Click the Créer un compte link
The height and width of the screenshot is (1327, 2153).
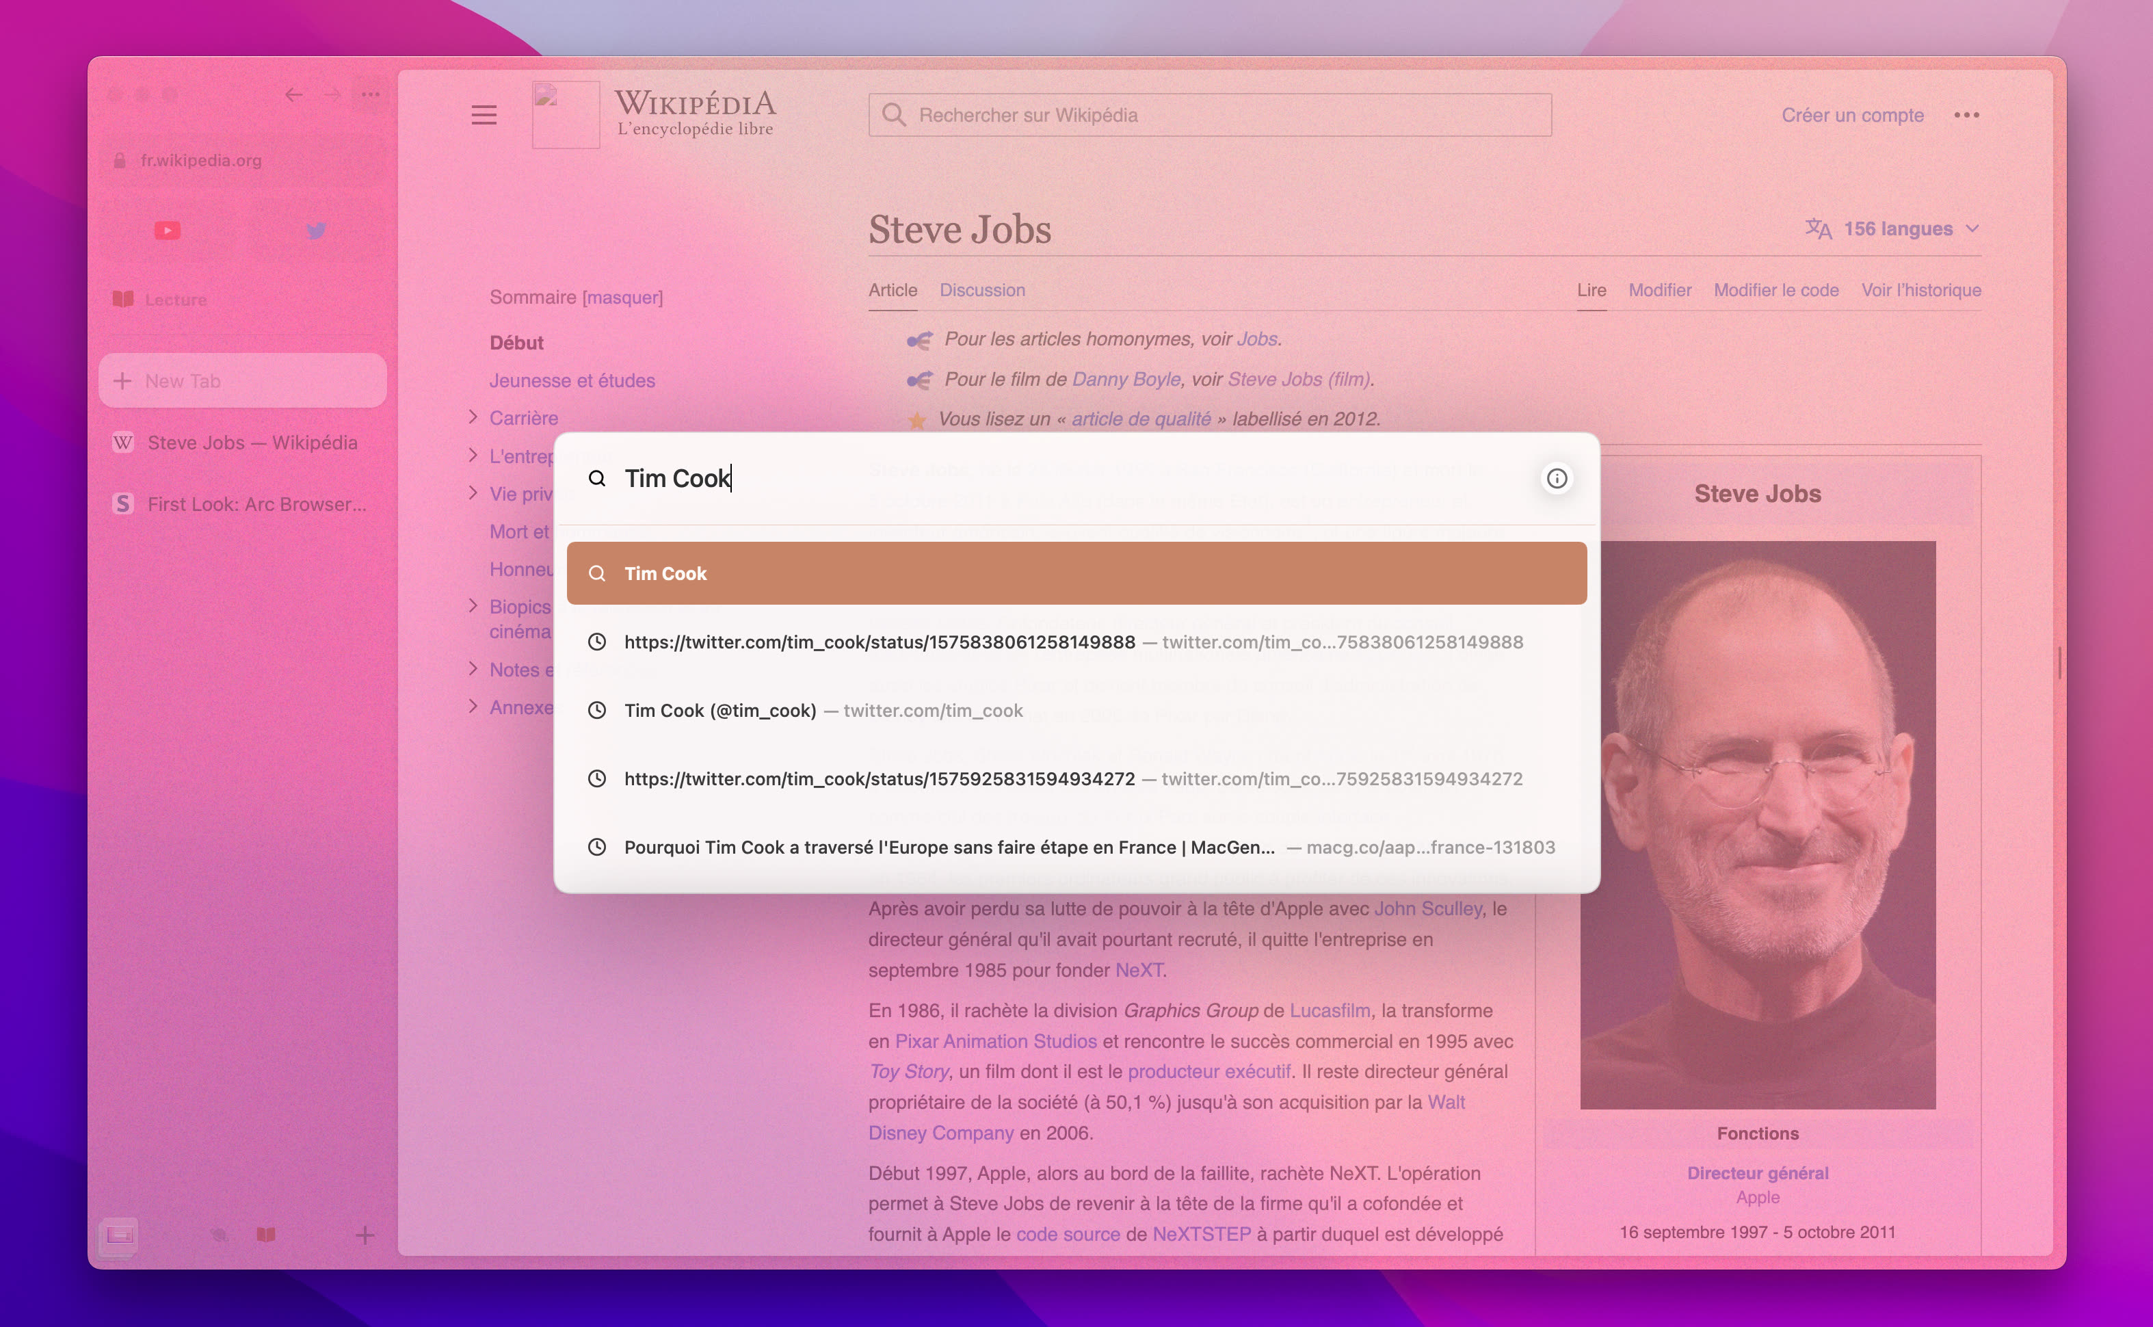tap(1852, 115)
